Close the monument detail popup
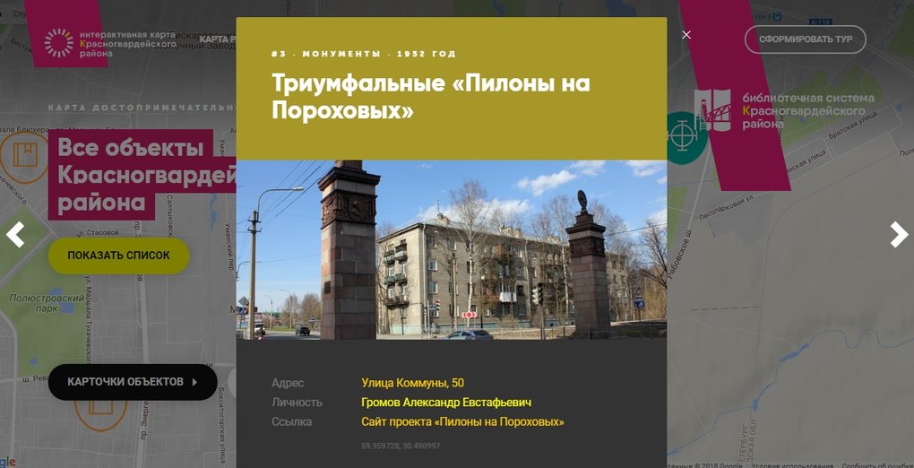The height and width of the screenshot is (468, 914). (686, 35)
